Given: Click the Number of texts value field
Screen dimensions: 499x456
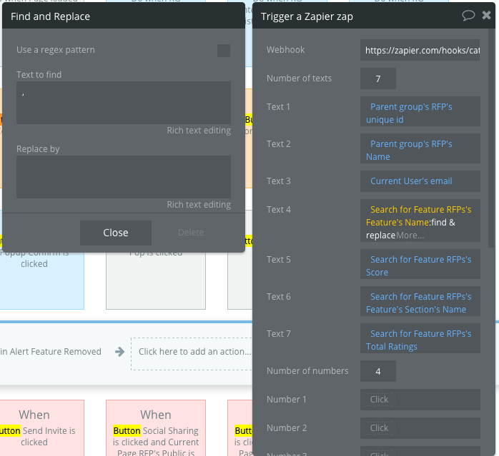Looking at the screenshot, I should (377, 78).
